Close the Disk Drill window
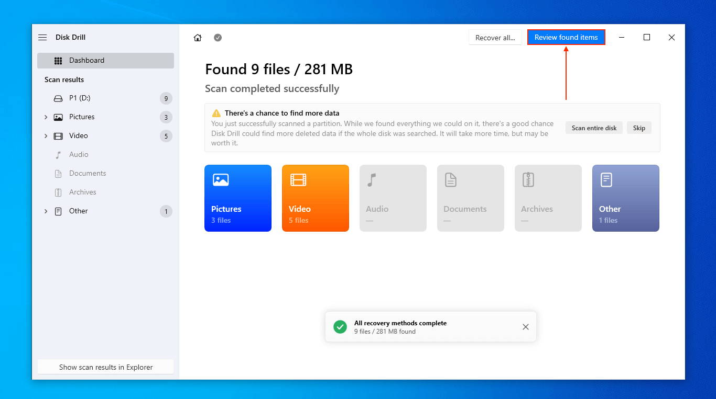The width and height of the screenshot is (716, 399). click(x=671, y=38)
